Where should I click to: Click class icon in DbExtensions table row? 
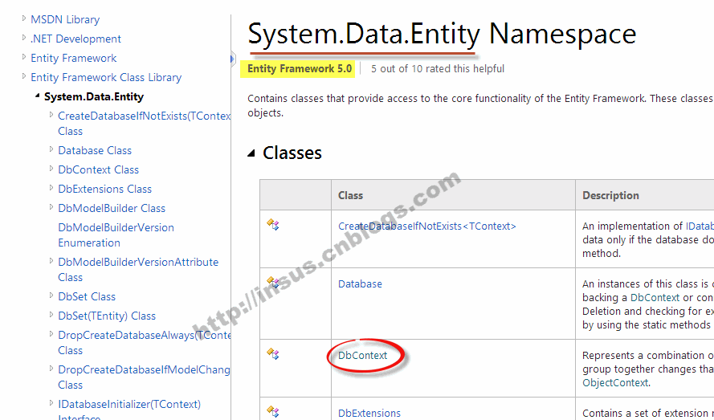click(x=273, y=411)
